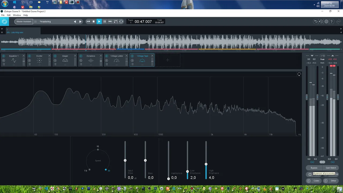Select the Vintage Limiter module icon
Image resolution: width=343 pixels, height=193 pixels.
[x=117, y=61]
